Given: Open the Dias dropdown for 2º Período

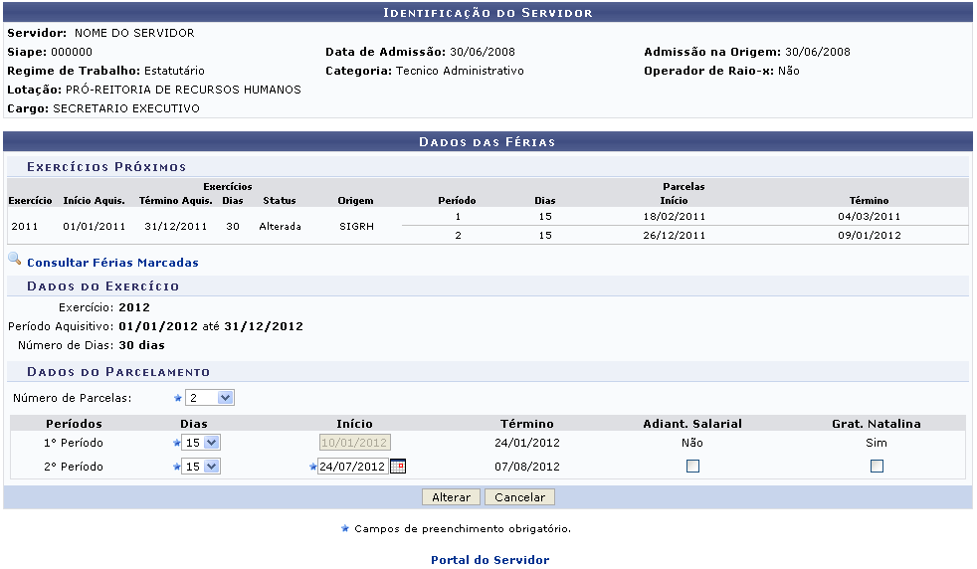Looking at the screenshot, I should (x=201, y=467).
